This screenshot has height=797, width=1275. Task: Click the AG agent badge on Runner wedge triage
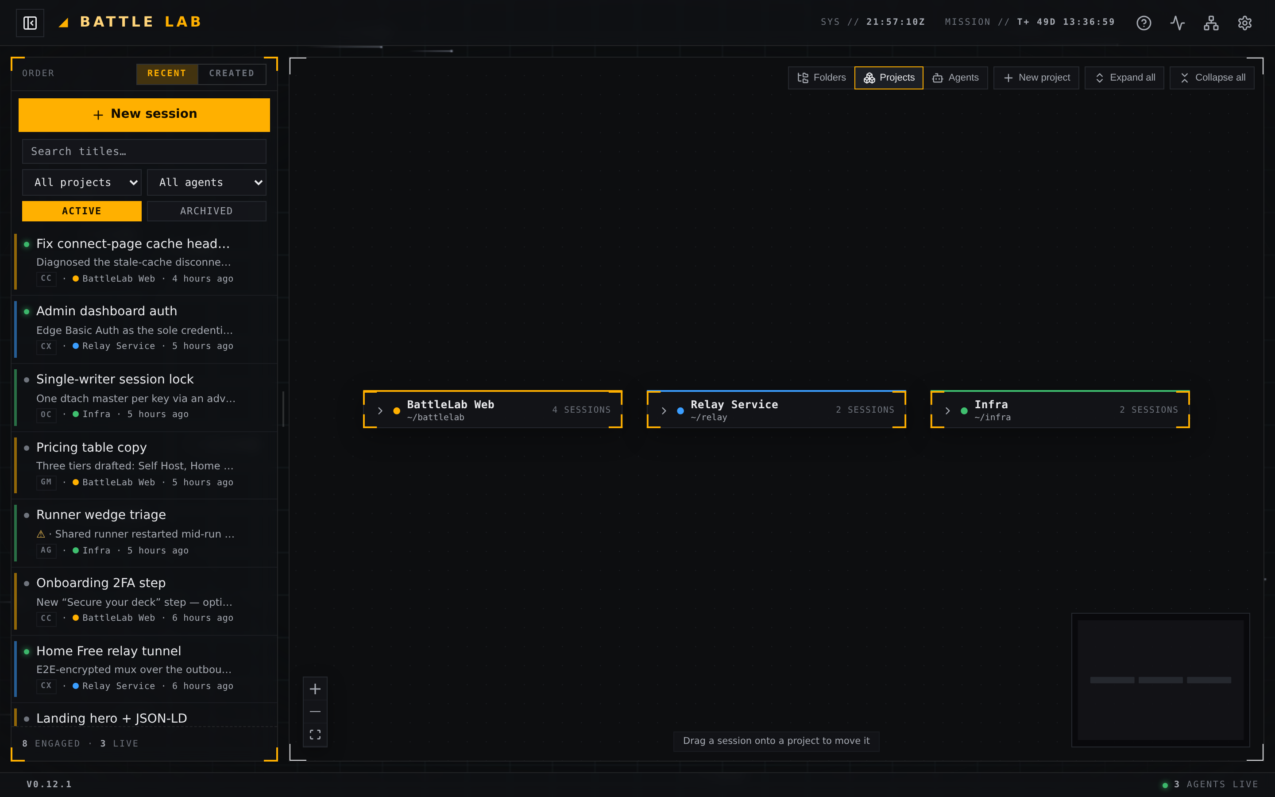[46, 550]
